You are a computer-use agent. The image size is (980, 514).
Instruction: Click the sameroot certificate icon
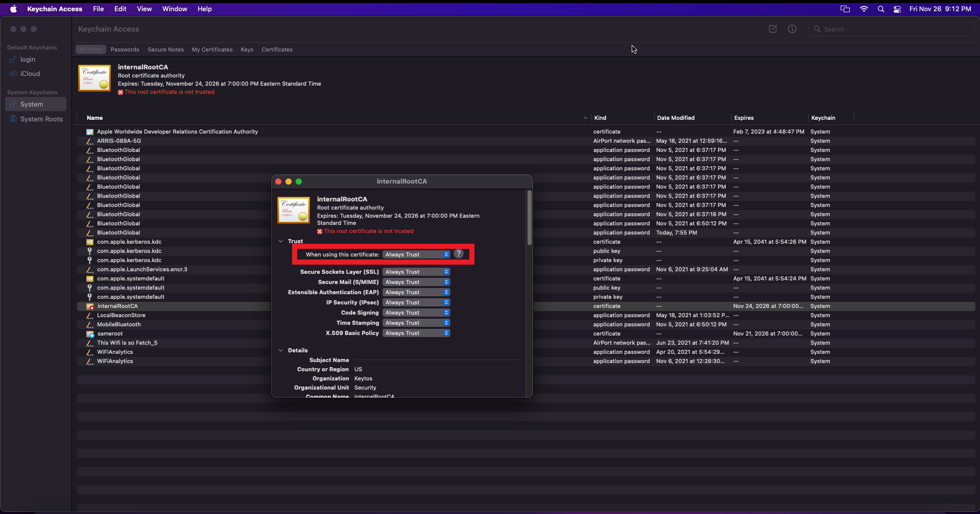90,333
